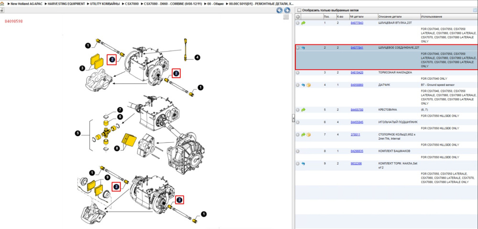Click the box icon in ДАТЧИК row
The height and width of the screenshot is (229, 478).
(x=308, y=85)
